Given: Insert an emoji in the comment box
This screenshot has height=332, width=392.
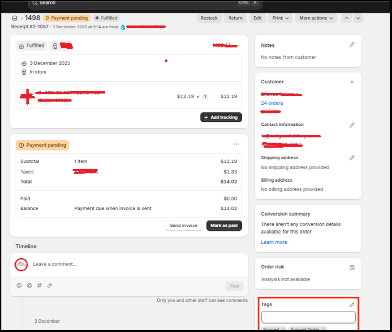Looking at the screenshot, I should (19, 285).
